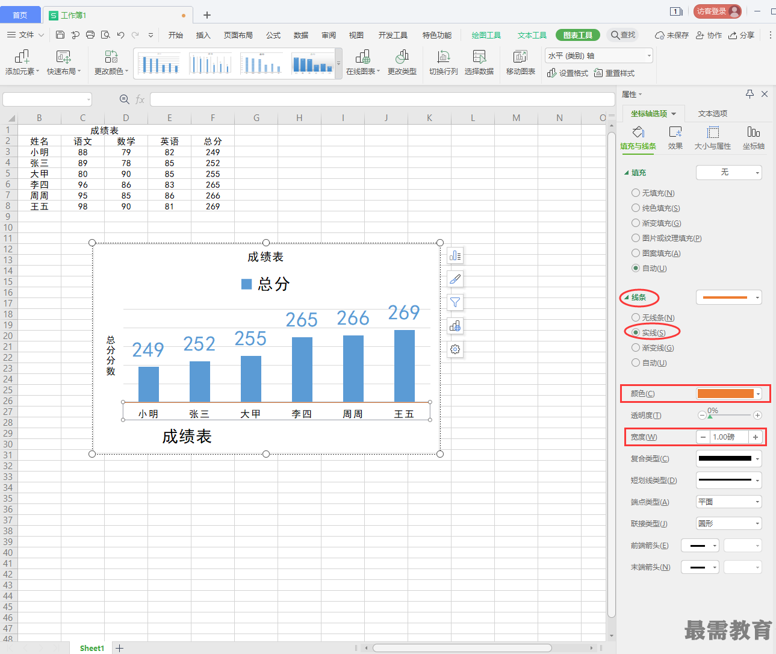The image size is (776, 654).
Task: Click the Undo arrow icon
Action: coord(120,35)
